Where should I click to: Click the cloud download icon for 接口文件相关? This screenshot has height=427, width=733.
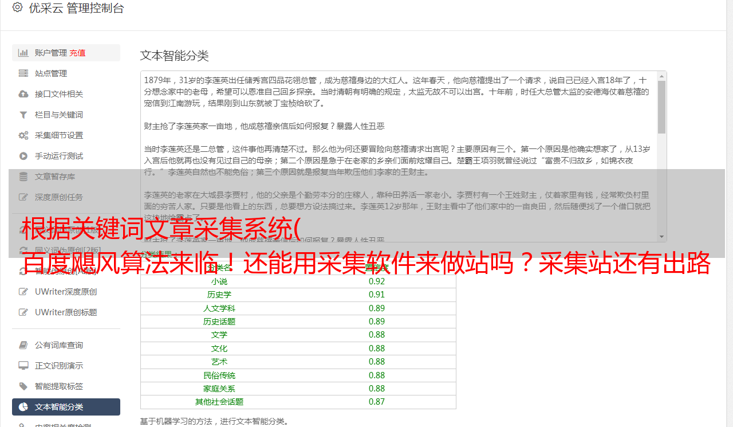click(x=23, y=94)
